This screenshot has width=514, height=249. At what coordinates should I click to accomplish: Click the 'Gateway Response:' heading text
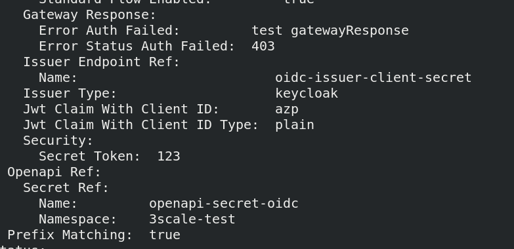(89, 15)
